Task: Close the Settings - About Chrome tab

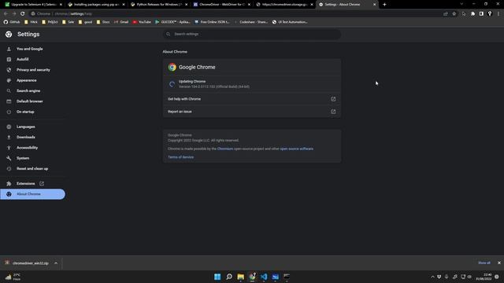Action: (375, 5)
